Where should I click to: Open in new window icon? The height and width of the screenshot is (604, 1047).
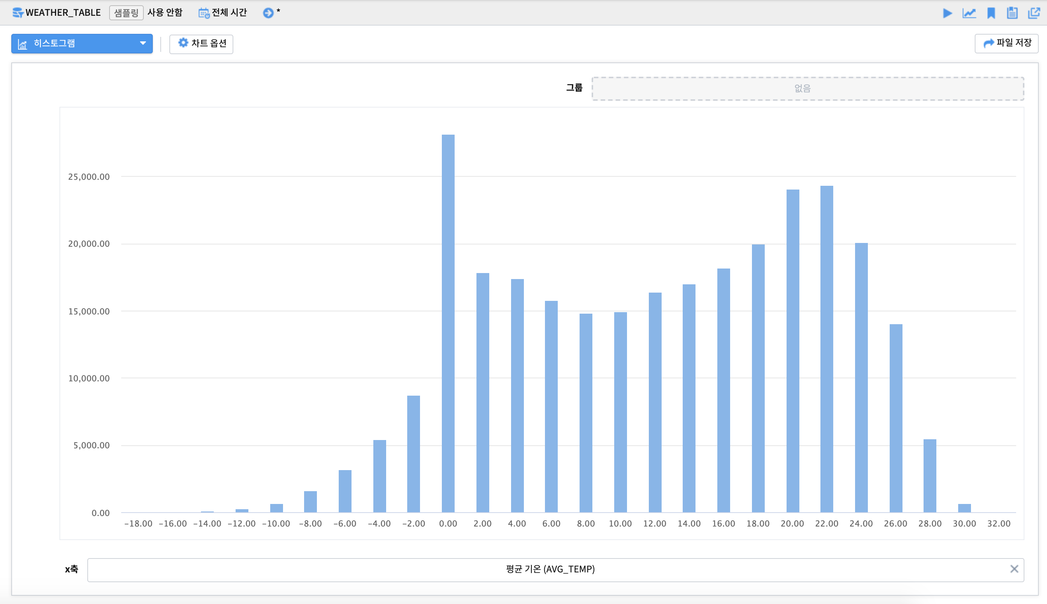click(x=1034, y=13)
